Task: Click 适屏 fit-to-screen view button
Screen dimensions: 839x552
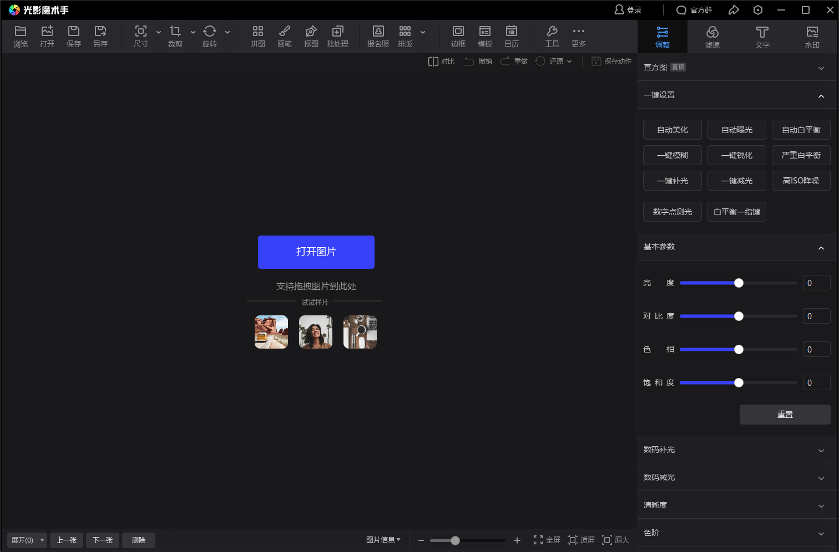Action: tap(581, 540)
